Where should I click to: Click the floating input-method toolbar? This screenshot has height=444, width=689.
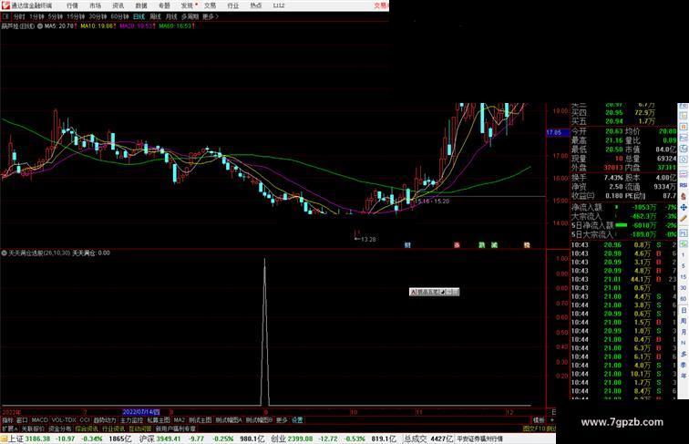[434, 292]
